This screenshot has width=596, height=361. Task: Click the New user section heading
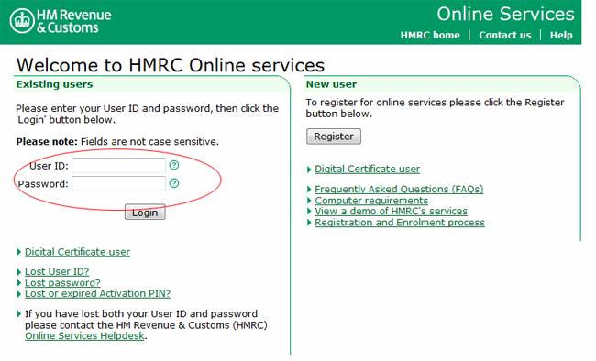331,84
